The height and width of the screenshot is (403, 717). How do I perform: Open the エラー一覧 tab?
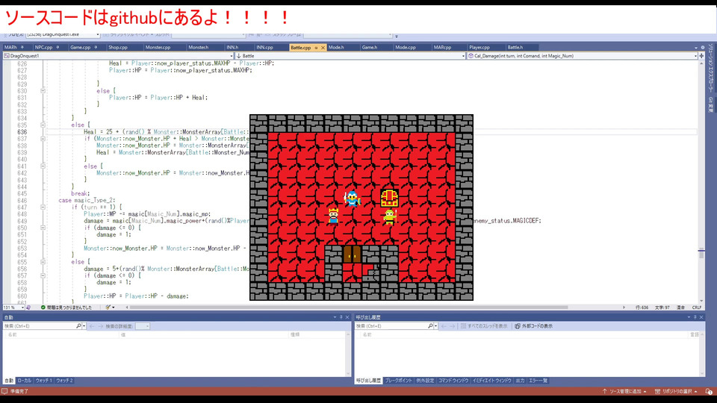pyautogui.click(x=538, y=381)
